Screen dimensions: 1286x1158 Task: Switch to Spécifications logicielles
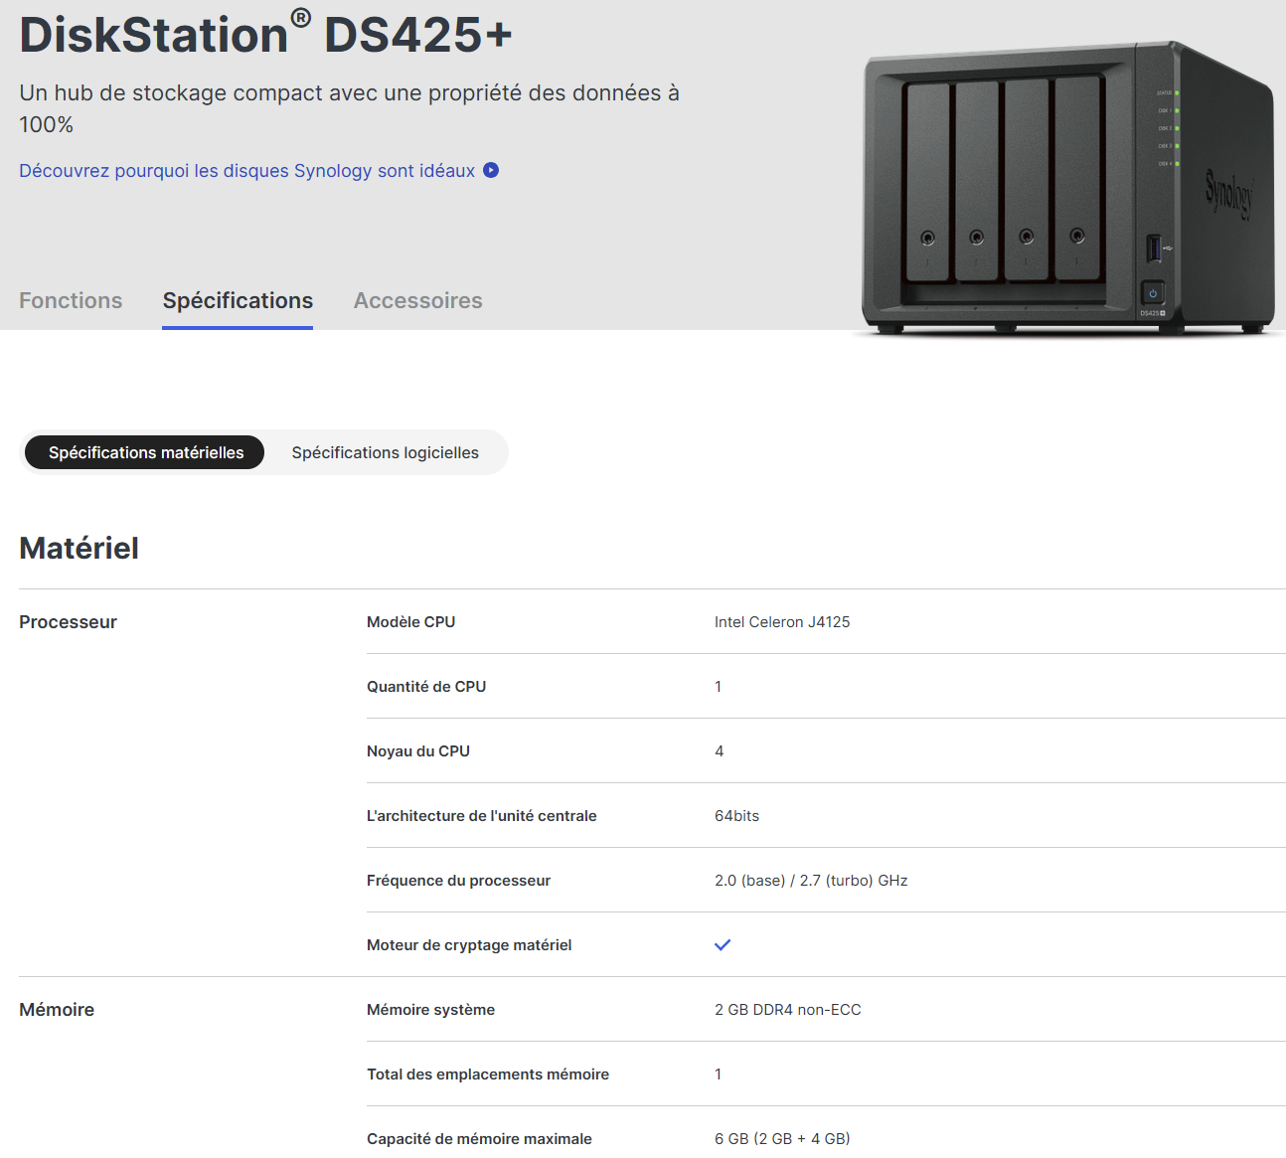click(x=386, y=452)
